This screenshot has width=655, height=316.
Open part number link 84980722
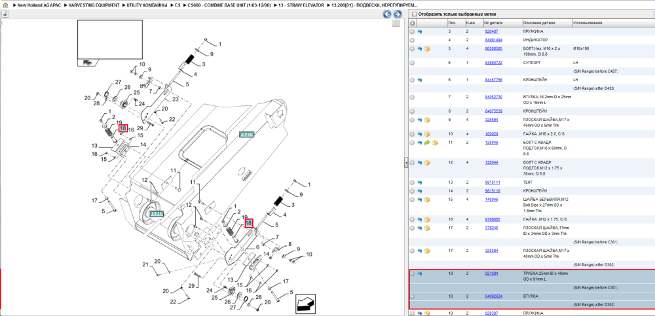493,63
